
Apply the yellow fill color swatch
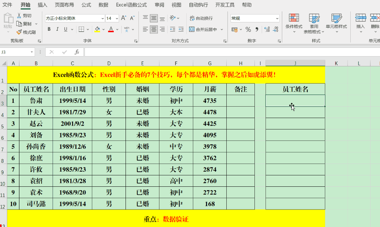click(x=97, y=30)
